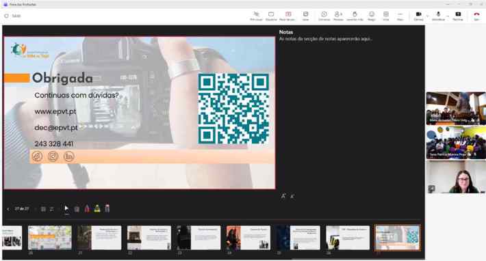This screenshot has width=486, height=261.
Task: Open slide 24 thumbnail
Action: click(248, 238)
